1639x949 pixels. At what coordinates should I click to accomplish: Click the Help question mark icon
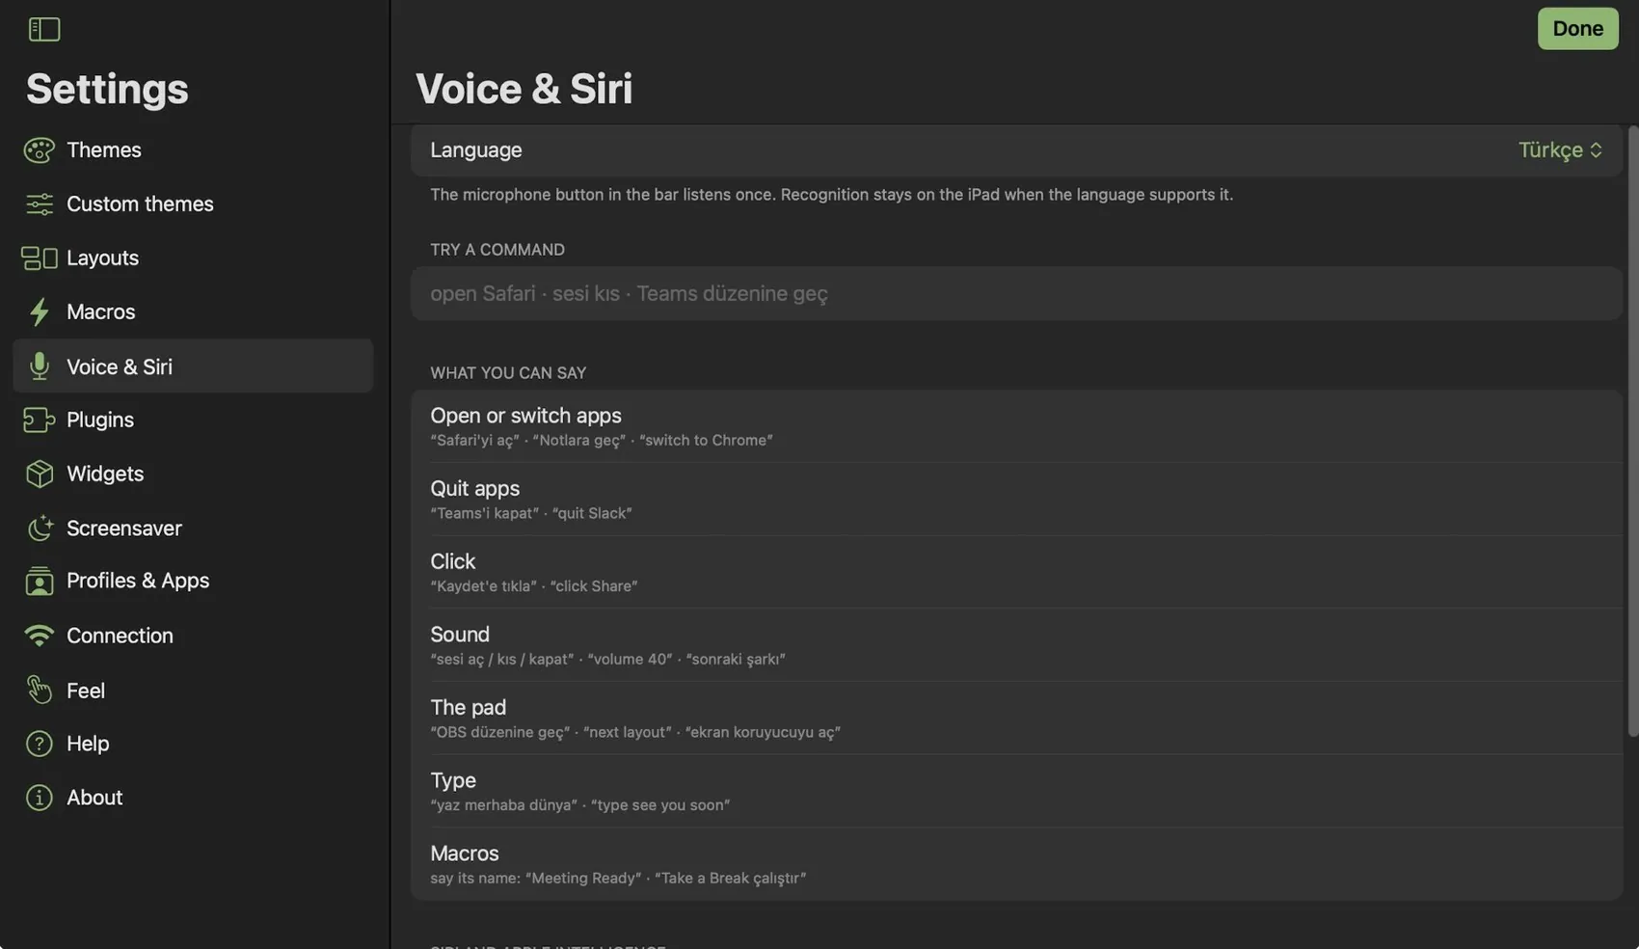click(x=39, y=745)
